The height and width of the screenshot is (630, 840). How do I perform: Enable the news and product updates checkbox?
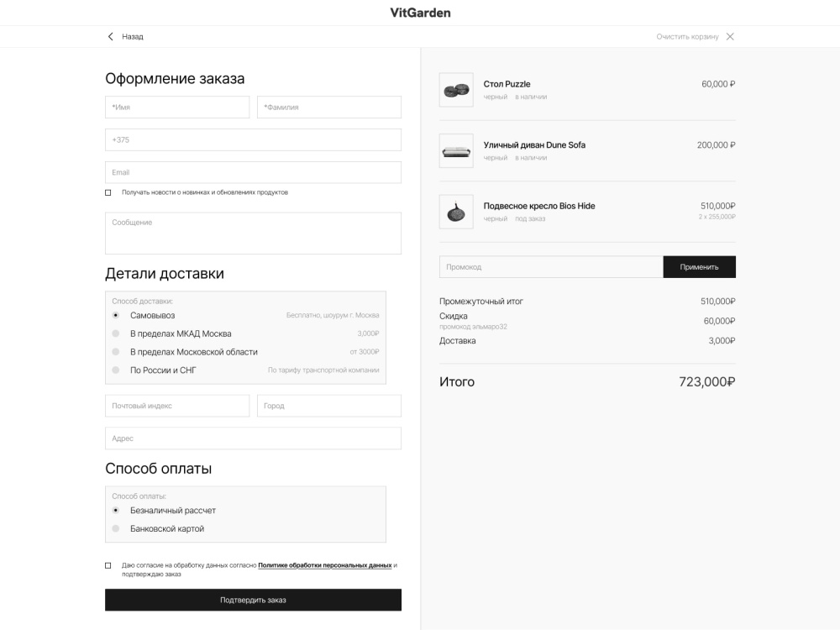(x=108, y=192)
